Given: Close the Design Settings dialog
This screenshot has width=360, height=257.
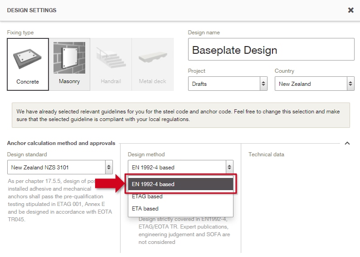Looking at the screenshot, I should (x=350, y=10).
